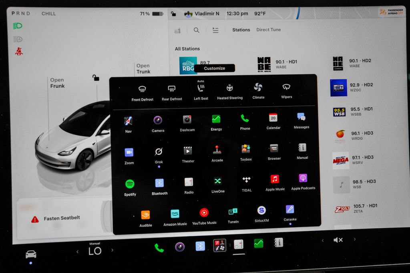Open the Nav app

tap(128, 124)
